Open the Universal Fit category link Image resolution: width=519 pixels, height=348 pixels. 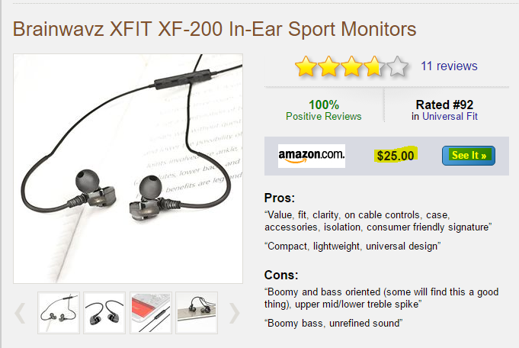coord(450,116)
